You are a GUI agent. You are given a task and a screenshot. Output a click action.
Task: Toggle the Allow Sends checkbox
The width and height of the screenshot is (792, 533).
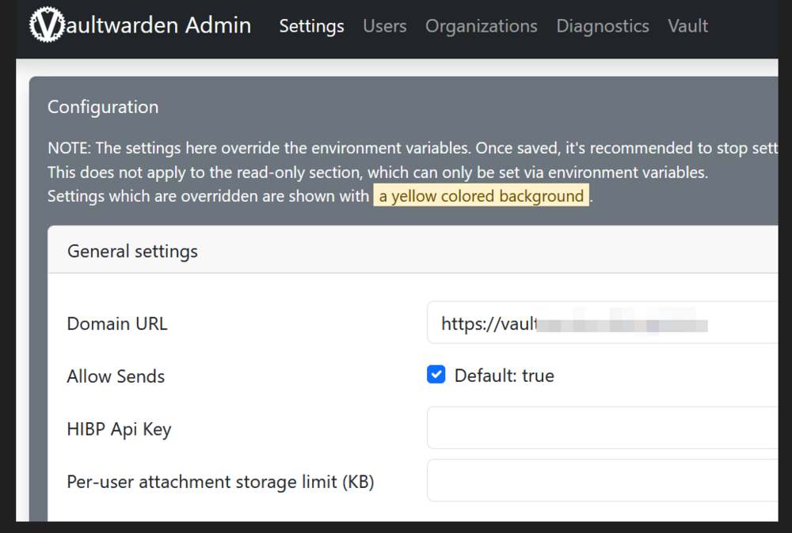click(436, 375)
